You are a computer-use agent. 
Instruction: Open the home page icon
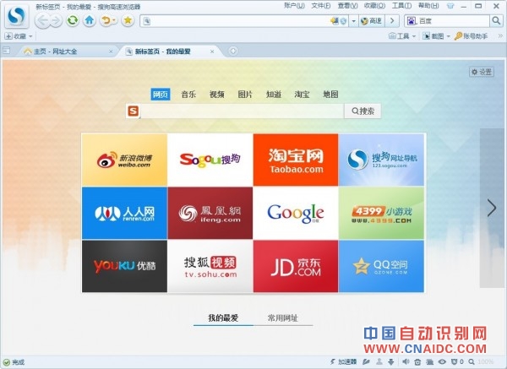coord(90,20)
